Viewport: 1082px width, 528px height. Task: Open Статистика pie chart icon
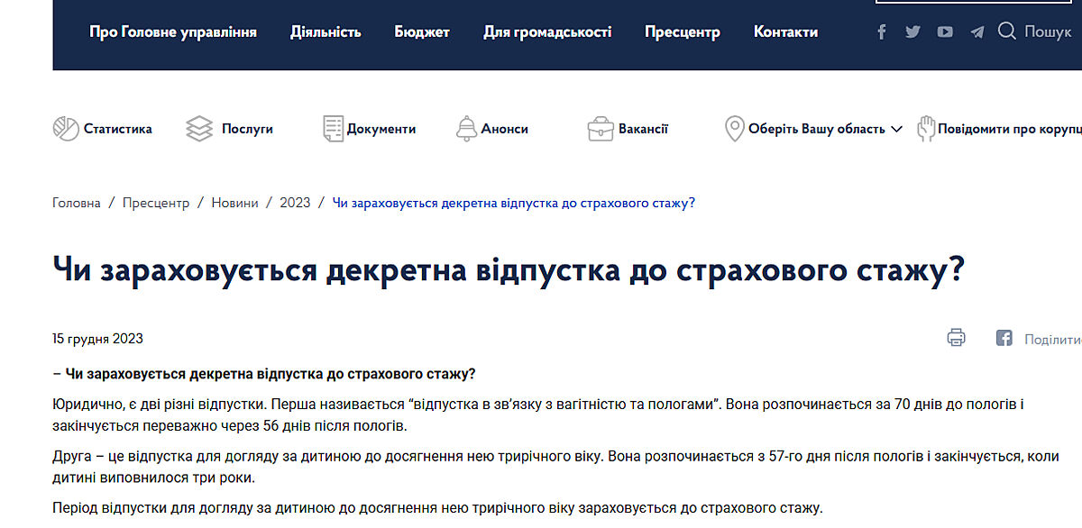(x=66, y=129)
